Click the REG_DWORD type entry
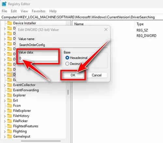 (x=146, y=36)
